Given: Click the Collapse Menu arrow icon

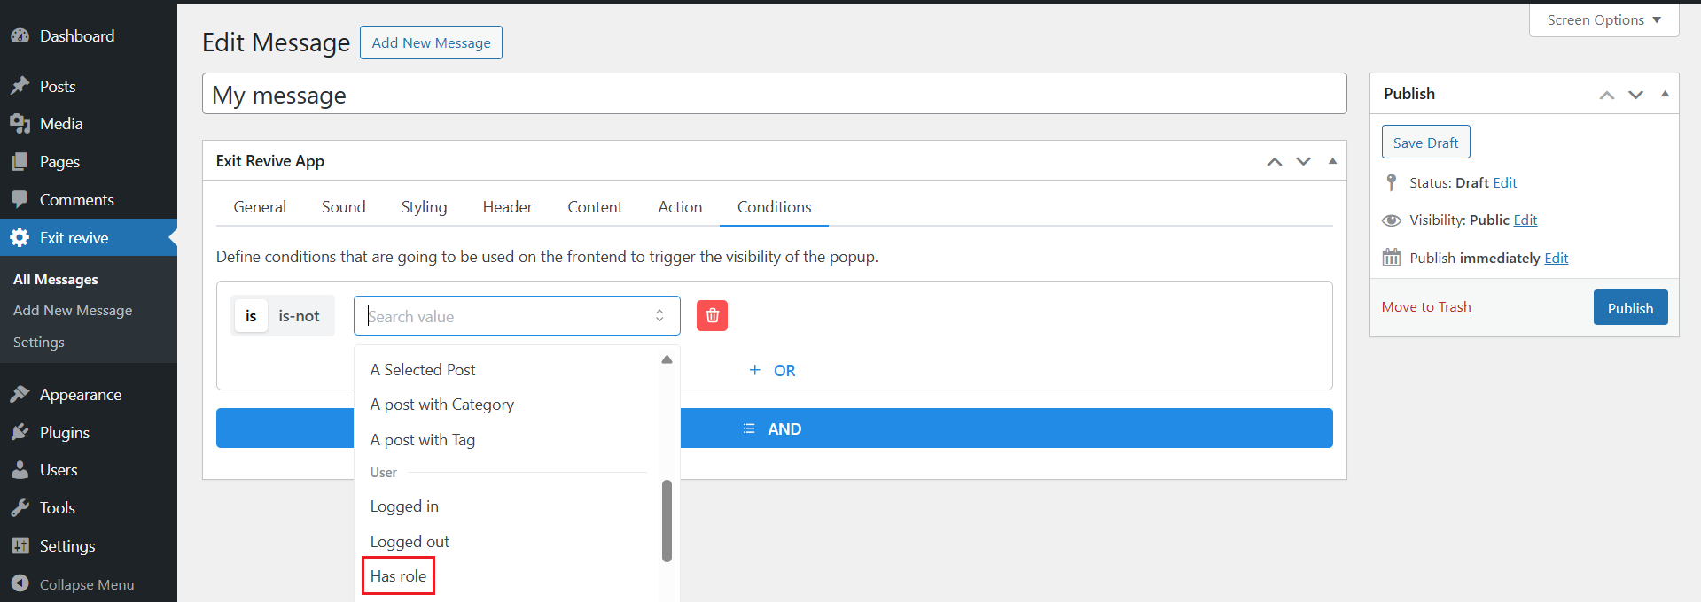Looking at the screenshot, I should pyautogui.click(x=20, y=584).
